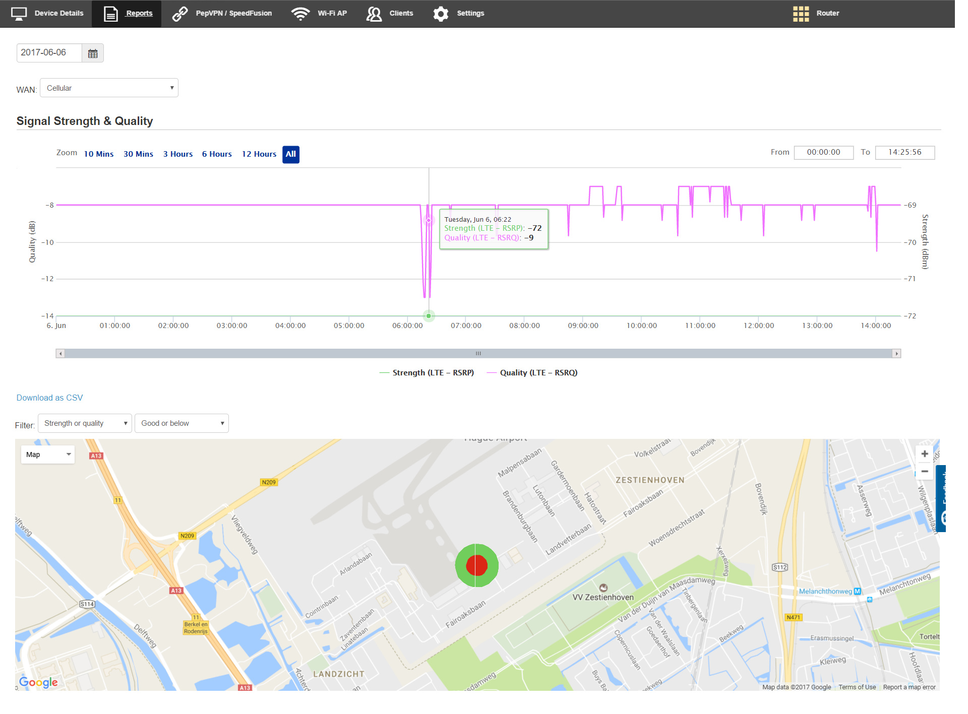Toggle Strength (LTE – RSRP) legend series

[x=427, y=373]
